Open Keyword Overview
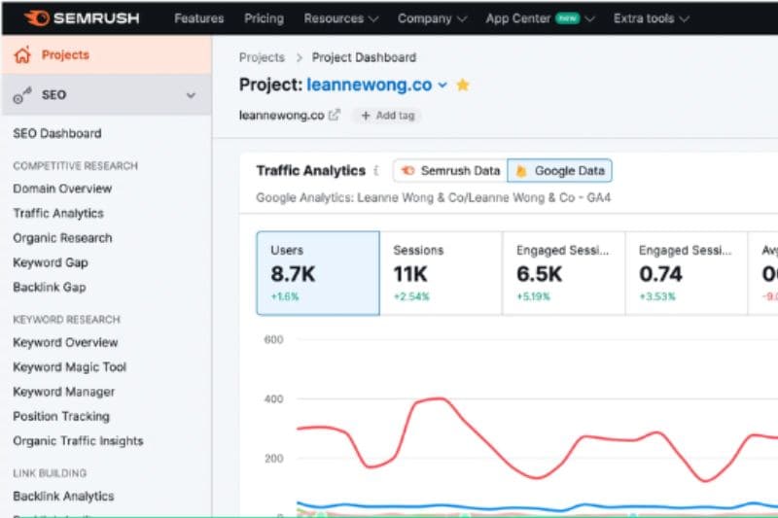Image resolution: width=778 pixels, height=518 pixels. (65, 342)
